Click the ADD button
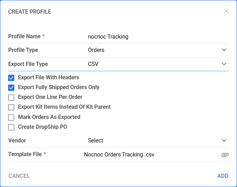Viewport: 237px width, 187px height. tap(223, 176)
